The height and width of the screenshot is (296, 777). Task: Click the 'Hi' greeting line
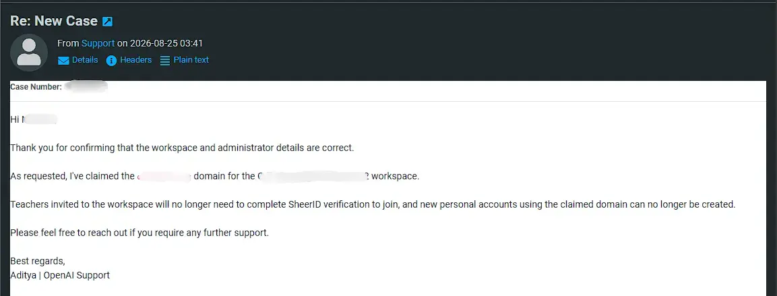click(x=34, y=119)
